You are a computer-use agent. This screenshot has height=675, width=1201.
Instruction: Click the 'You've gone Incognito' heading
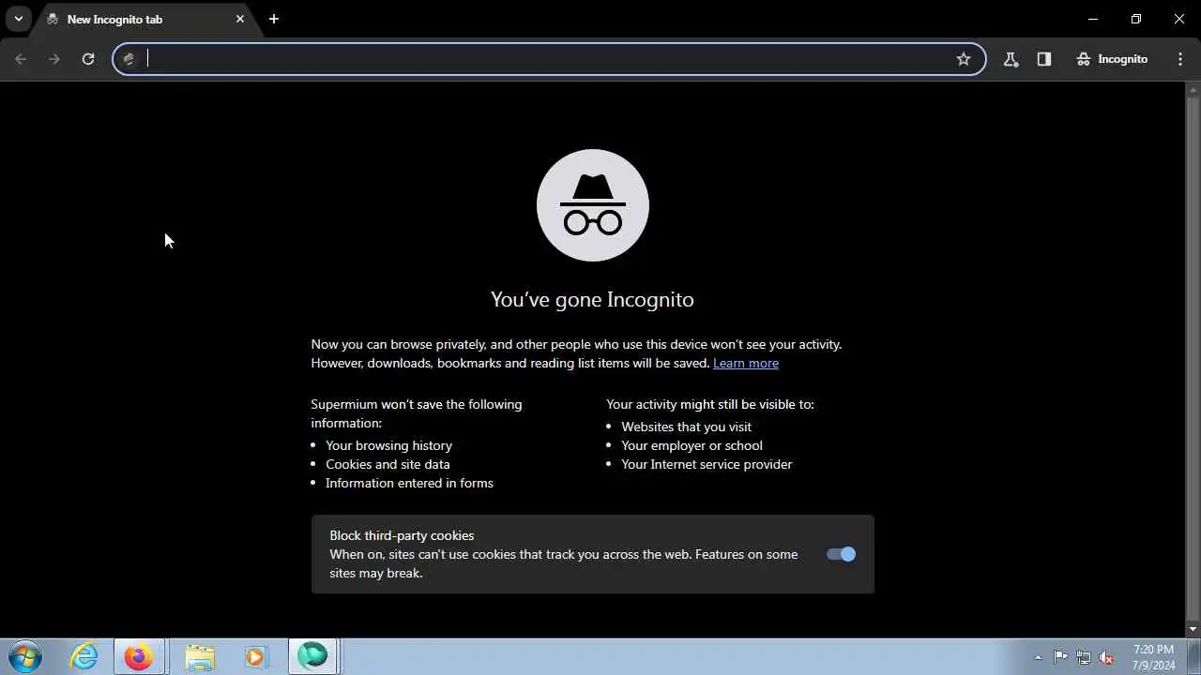point(592,299)
